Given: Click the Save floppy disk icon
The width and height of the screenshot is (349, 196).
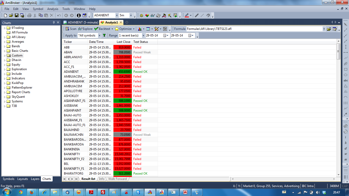Looking at the screenshot, I should pos(16,15).
